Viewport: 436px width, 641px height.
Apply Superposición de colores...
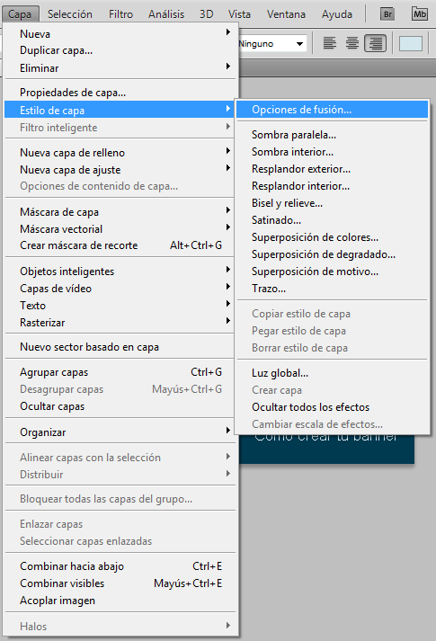tap(333, 237)
